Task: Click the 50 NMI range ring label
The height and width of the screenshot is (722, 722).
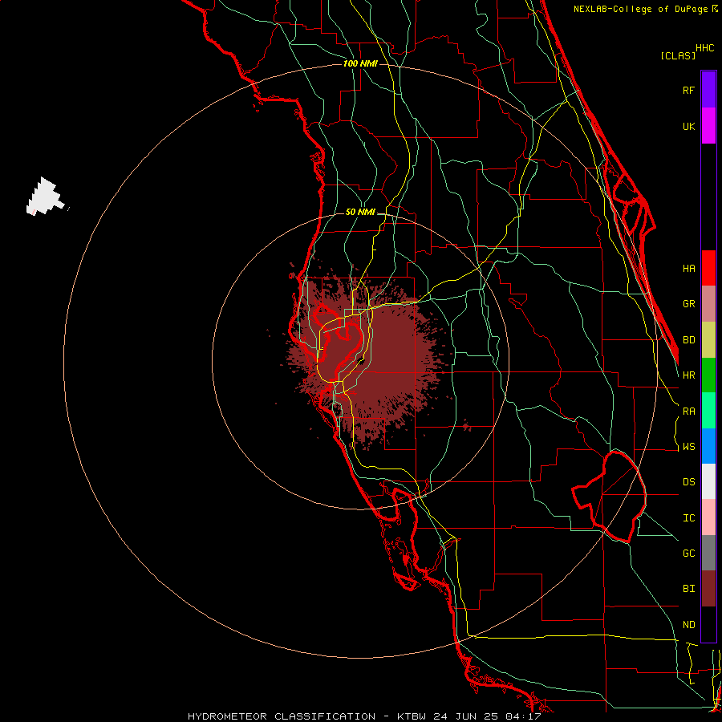Action: coord(360,213)
